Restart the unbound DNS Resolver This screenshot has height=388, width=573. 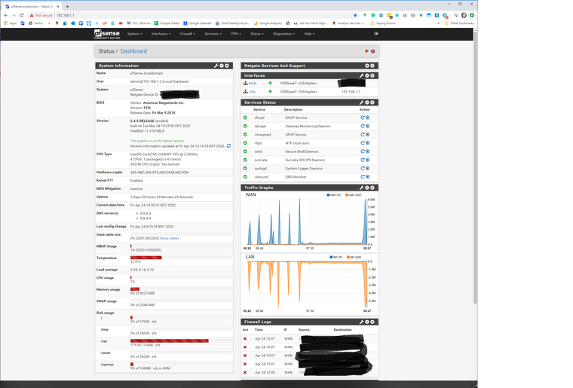[x=363, y=176]
